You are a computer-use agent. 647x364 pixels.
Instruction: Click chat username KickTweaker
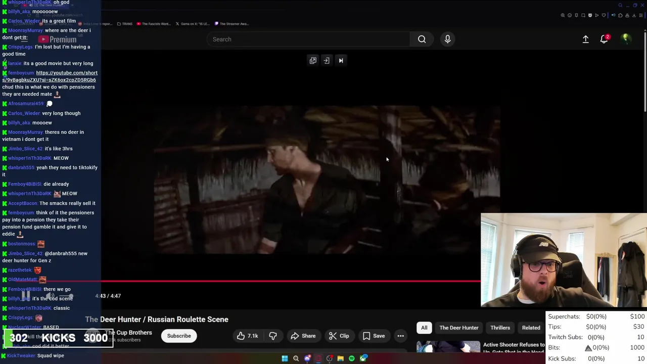click(x=21, y=355)
